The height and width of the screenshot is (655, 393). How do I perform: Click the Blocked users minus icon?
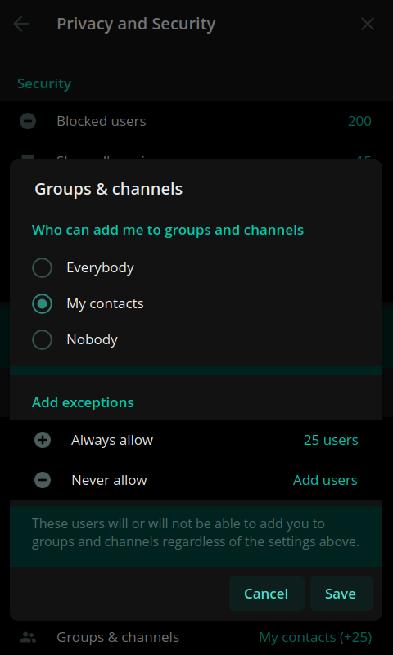[28, 121]
